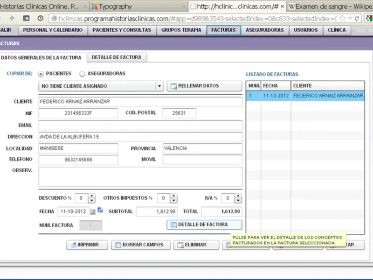This screenshot has width=373, height=280.
Task: Decrease IVA % with the down arrow
Action: 238,201
